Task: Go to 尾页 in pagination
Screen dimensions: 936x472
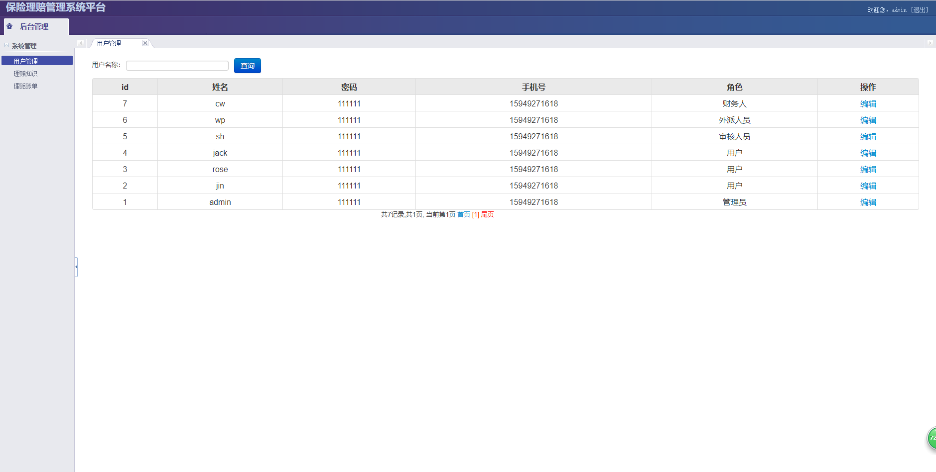Action: click(487, 214)
